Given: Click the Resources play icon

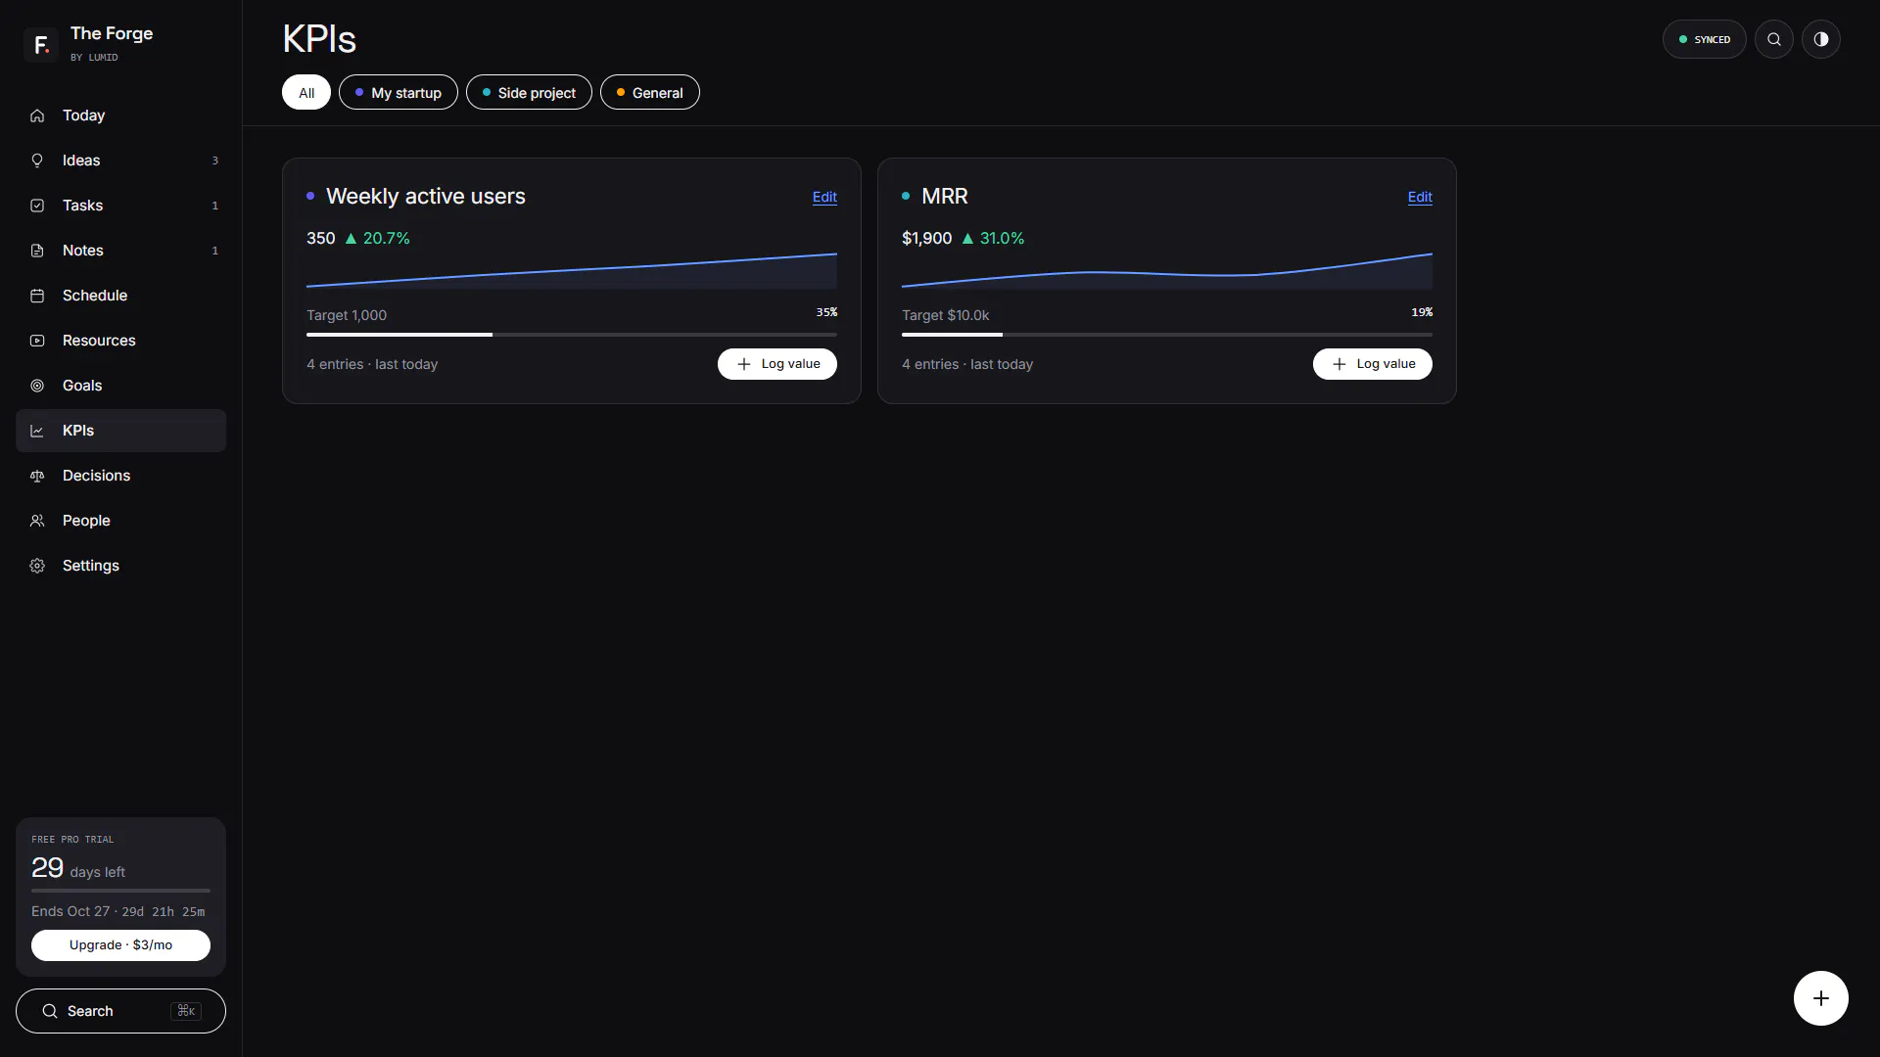Looking at the screenshot, I should (x=37, y=341).
